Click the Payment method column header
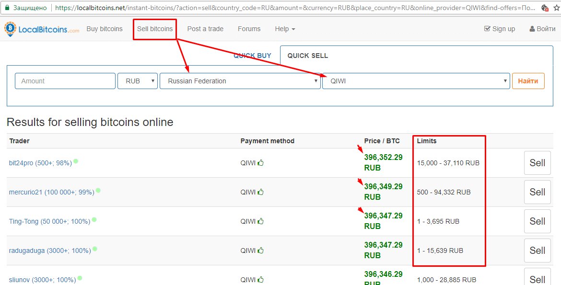Screen dimensions: 561x285 (x=267, y=141)
